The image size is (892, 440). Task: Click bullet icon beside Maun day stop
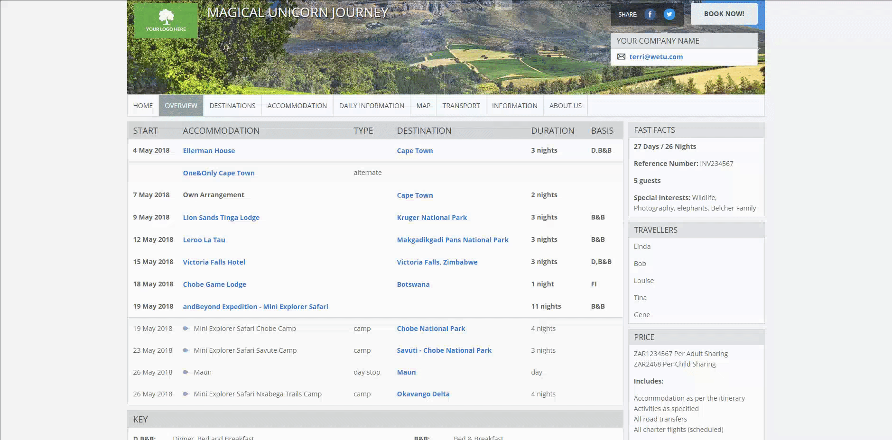point(186,372)
